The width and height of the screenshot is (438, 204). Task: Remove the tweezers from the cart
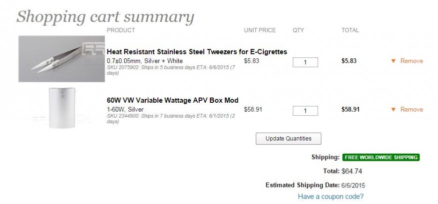point(411,61)
